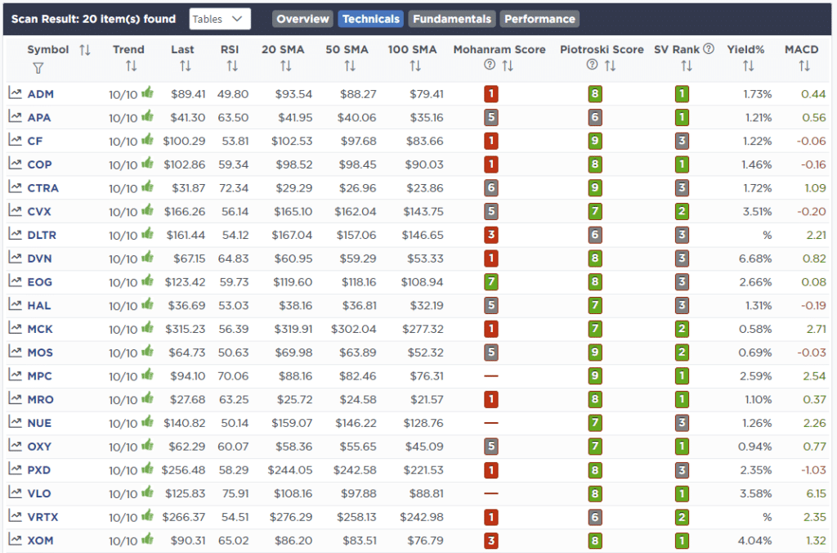Click the MCK last price $315.23
Screen dimensions: 837x553
pyautogui.click(x=185, y=329)
